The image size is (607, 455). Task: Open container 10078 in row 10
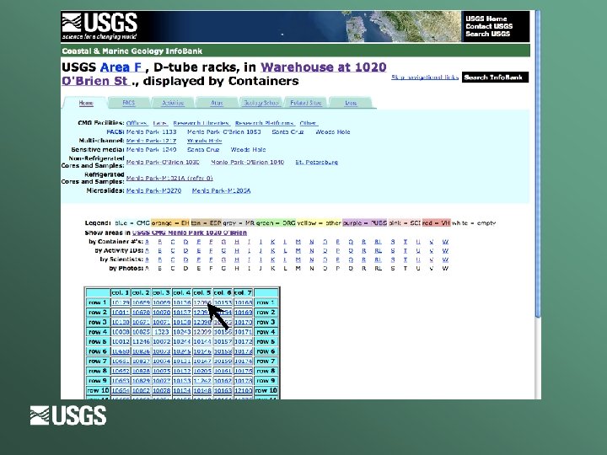tap(161, 390)
